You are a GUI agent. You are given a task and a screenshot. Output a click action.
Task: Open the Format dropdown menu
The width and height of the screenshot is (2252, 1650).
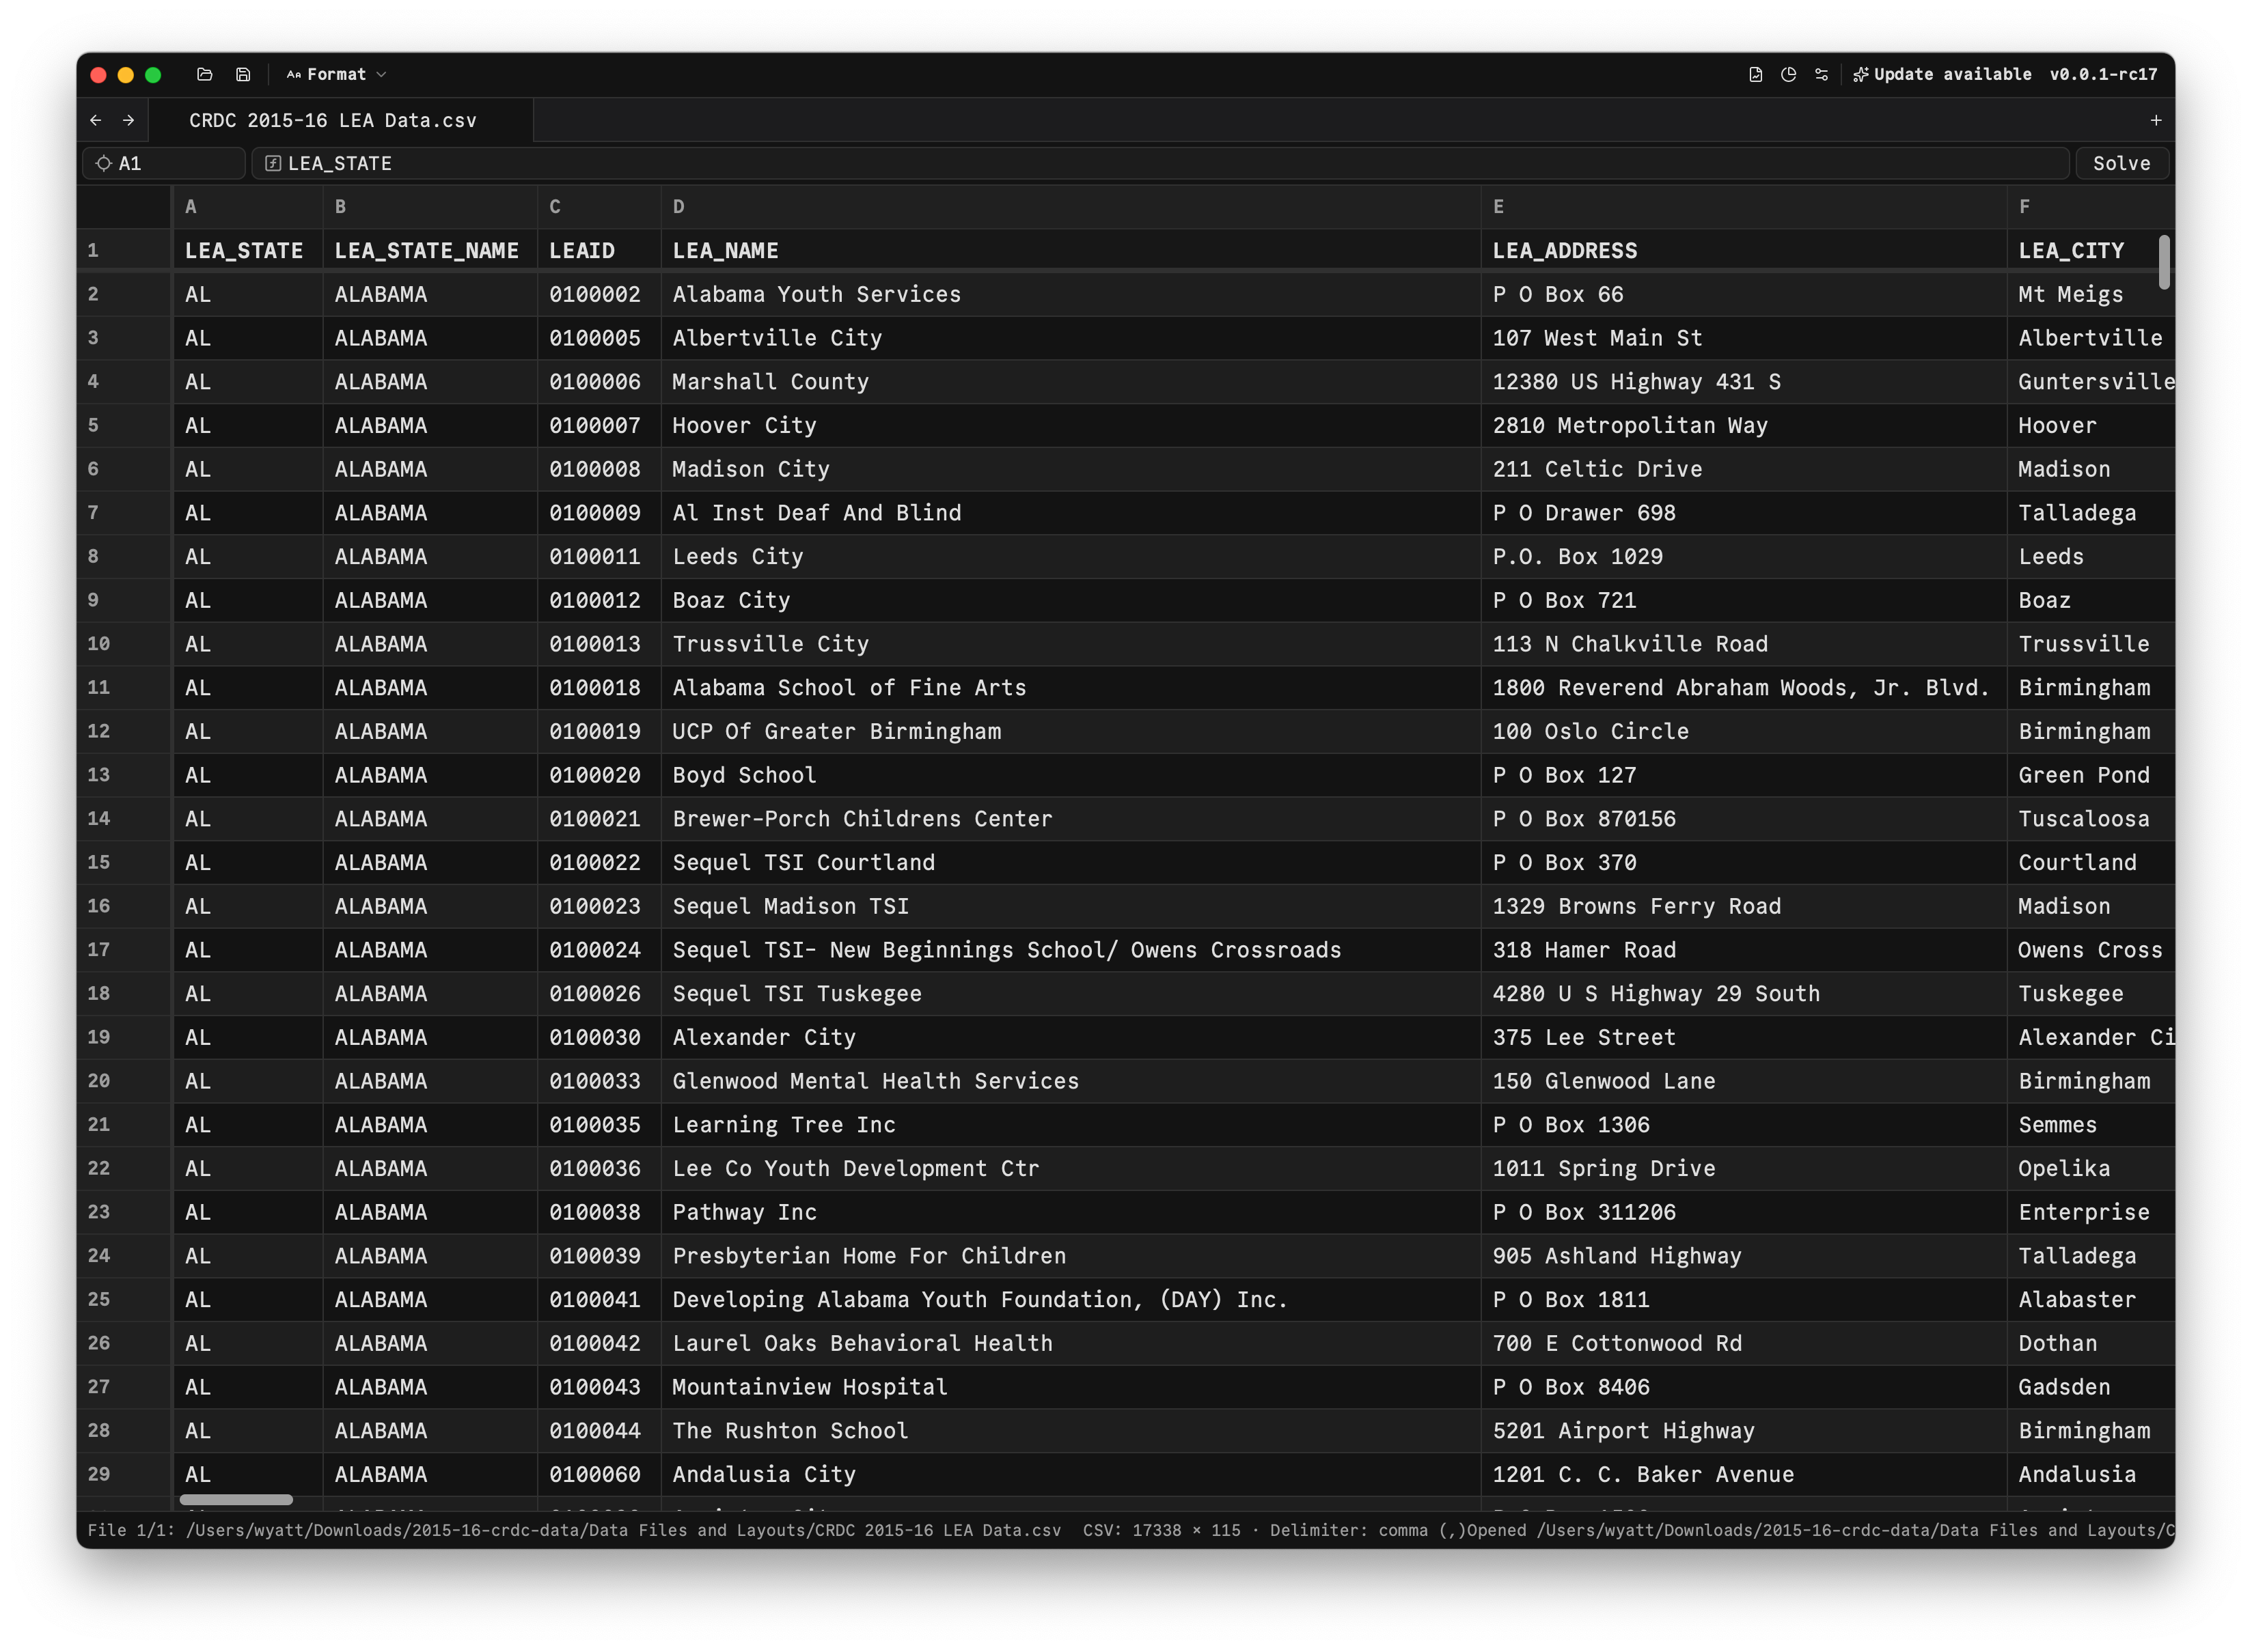click(x=337, y=74)
